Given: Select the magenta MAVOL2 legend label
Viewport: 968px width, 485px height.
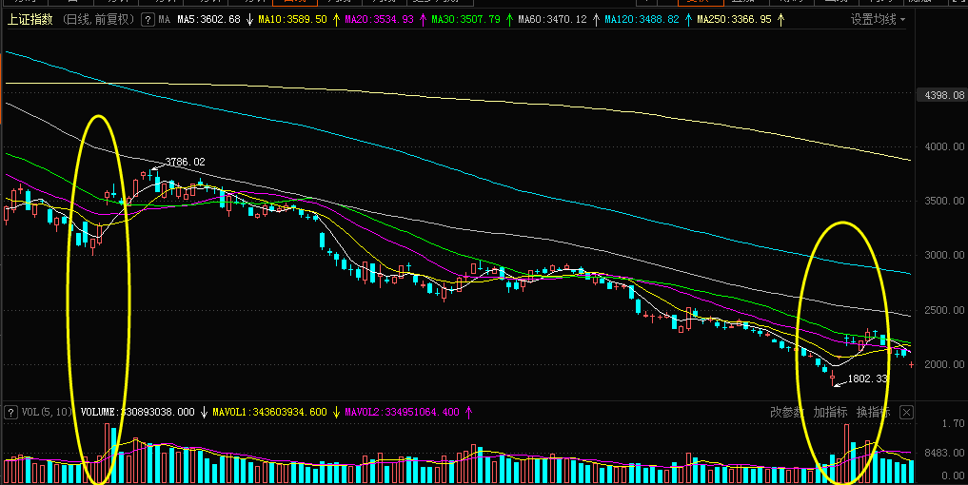Looking at the screenshot, I should [402, 412].
